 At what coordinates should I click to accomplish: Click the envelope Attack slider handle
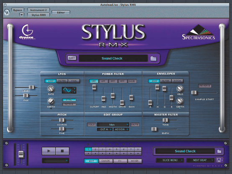tap(150, 102)
